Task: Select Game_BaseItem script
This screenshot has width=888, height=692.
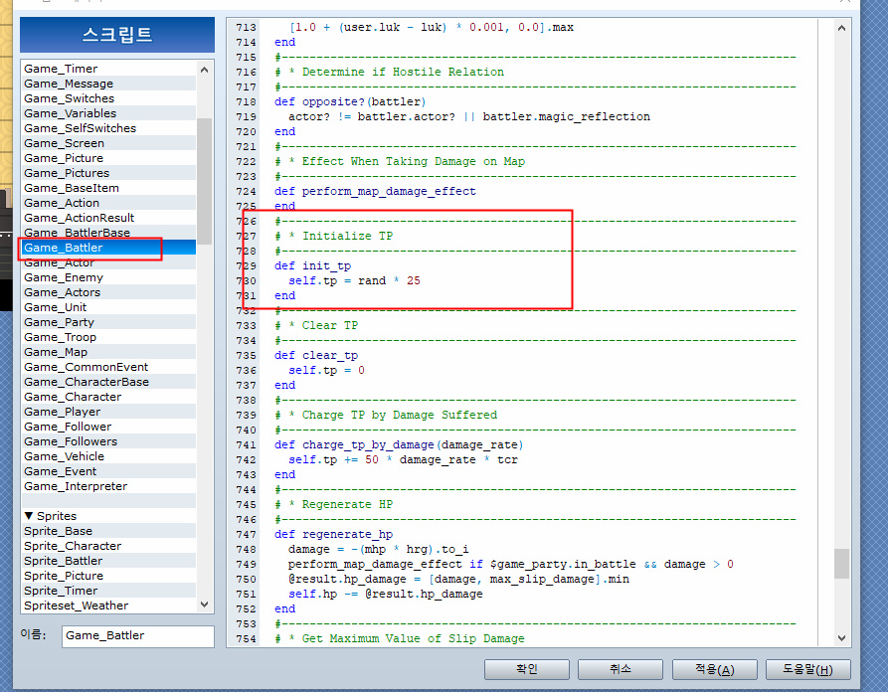Action: [108, 188]
